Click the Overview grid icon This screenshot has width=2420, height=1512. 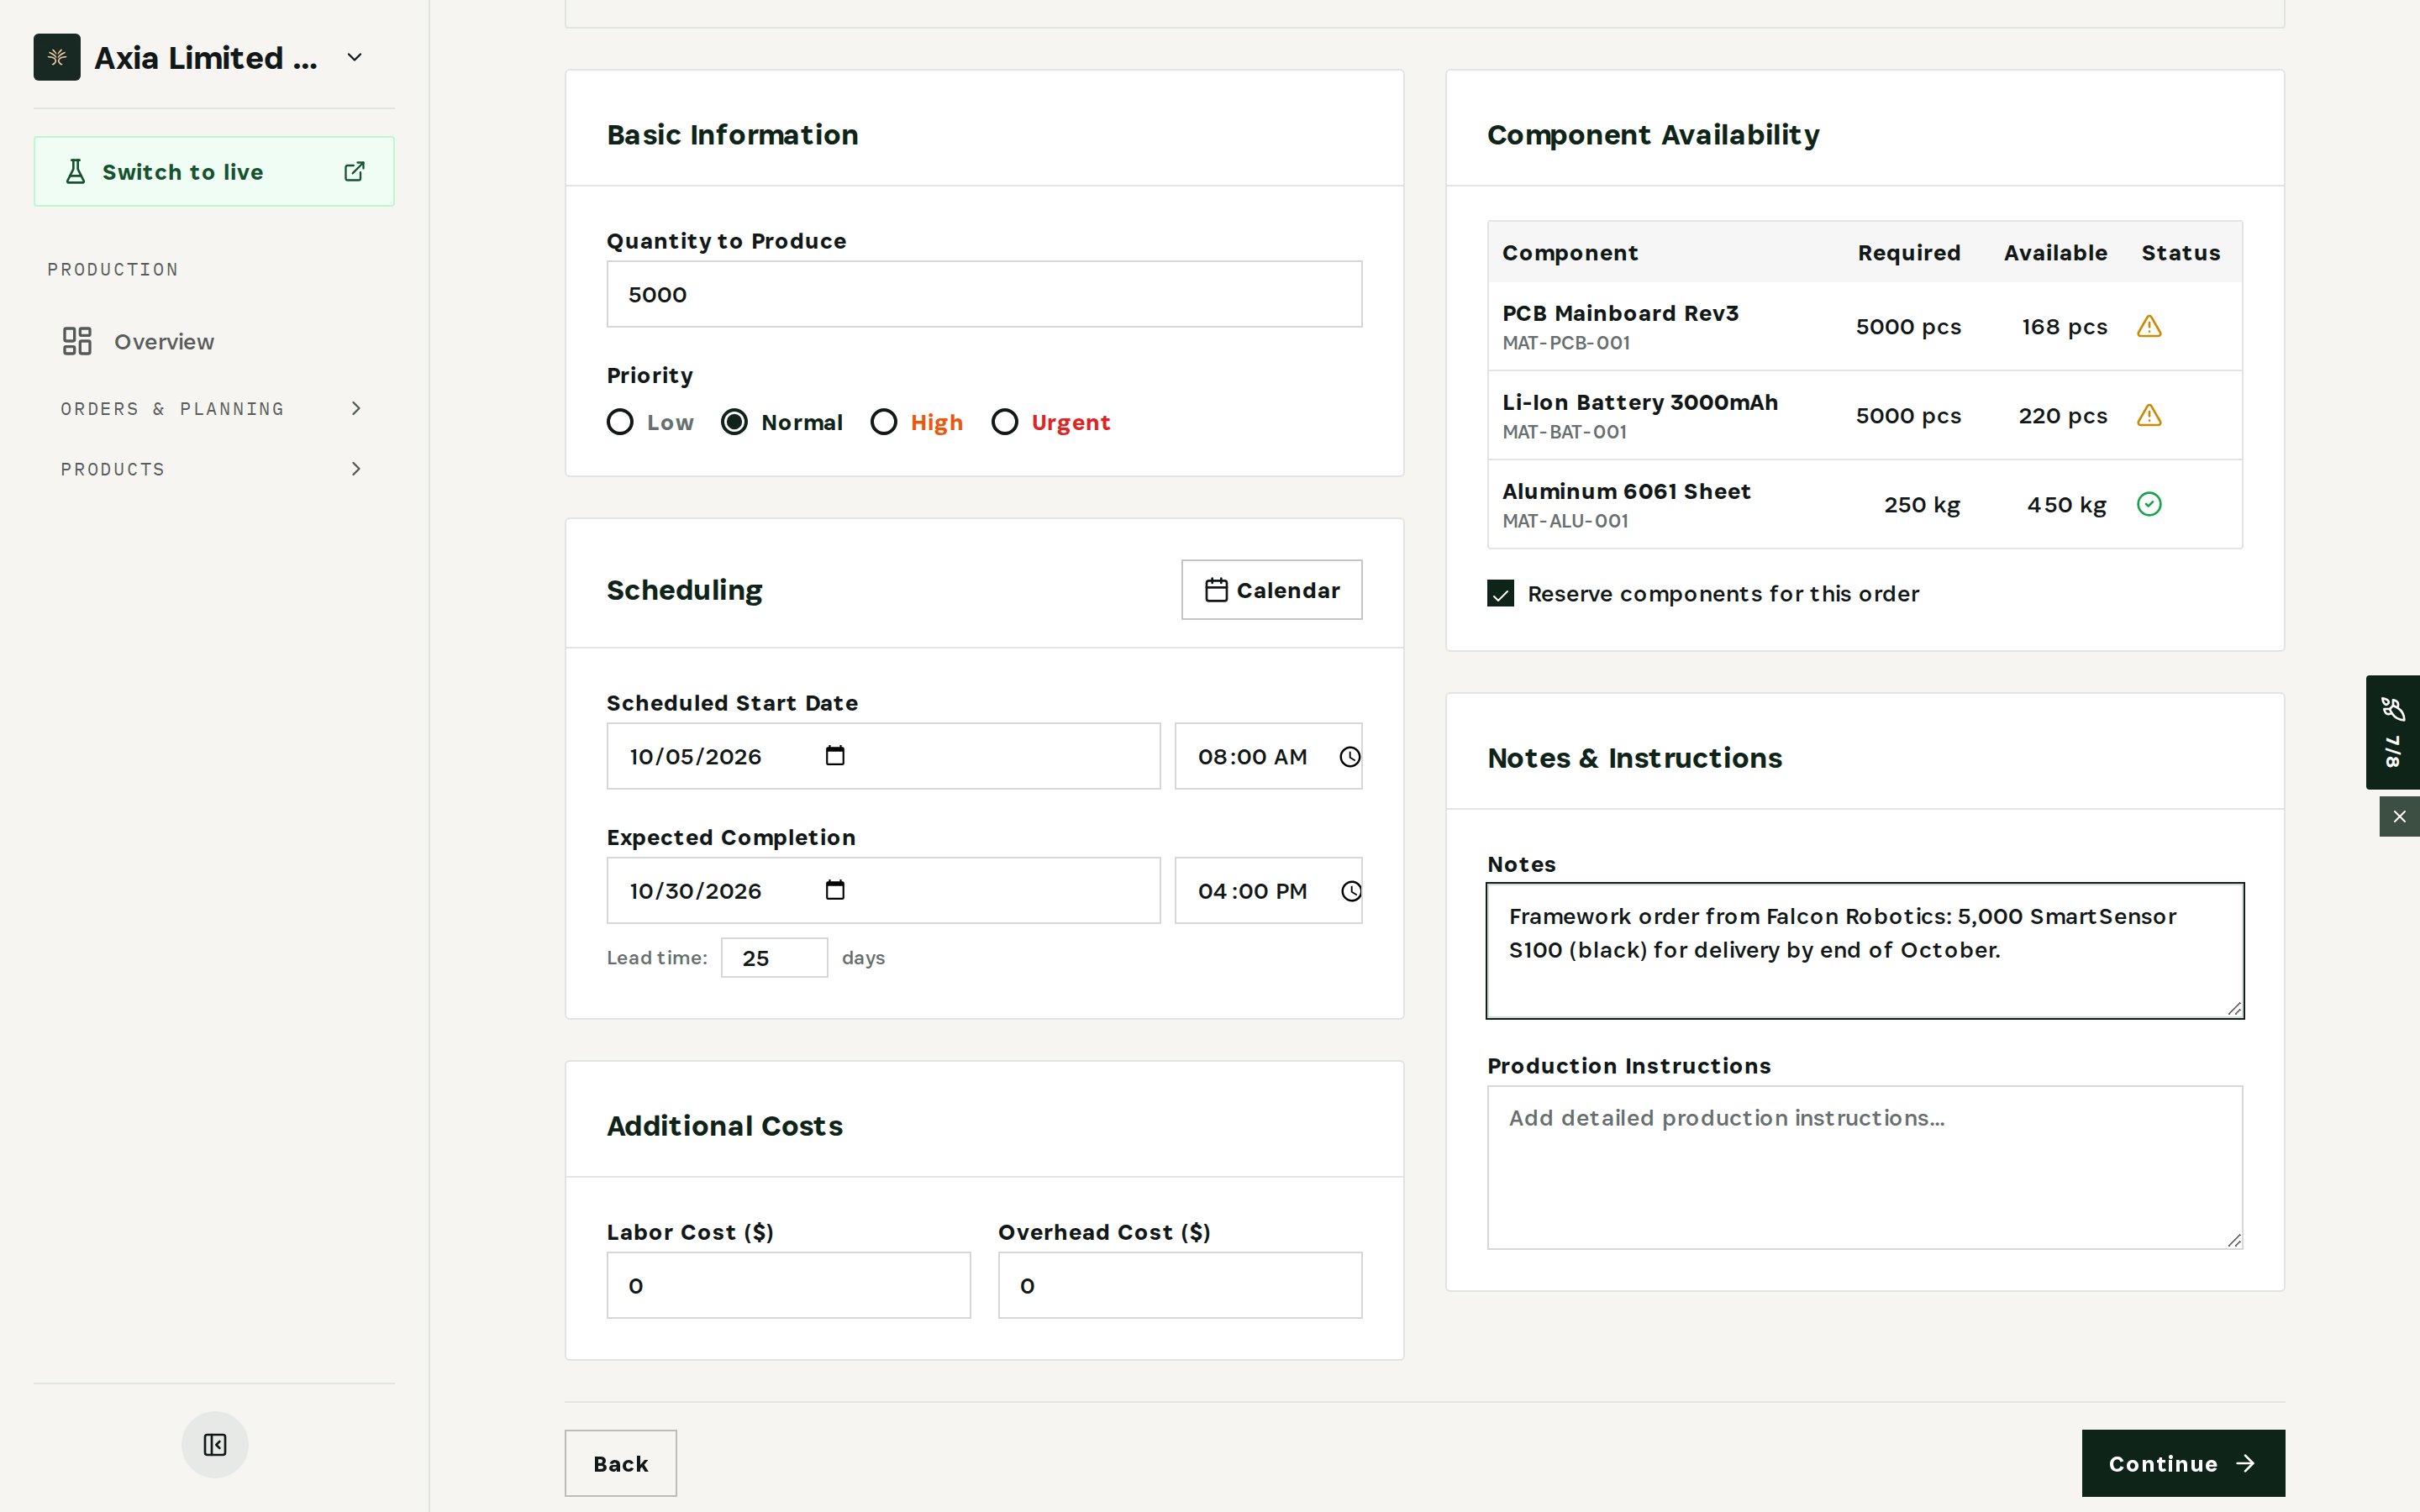click(x=77, y=341)
